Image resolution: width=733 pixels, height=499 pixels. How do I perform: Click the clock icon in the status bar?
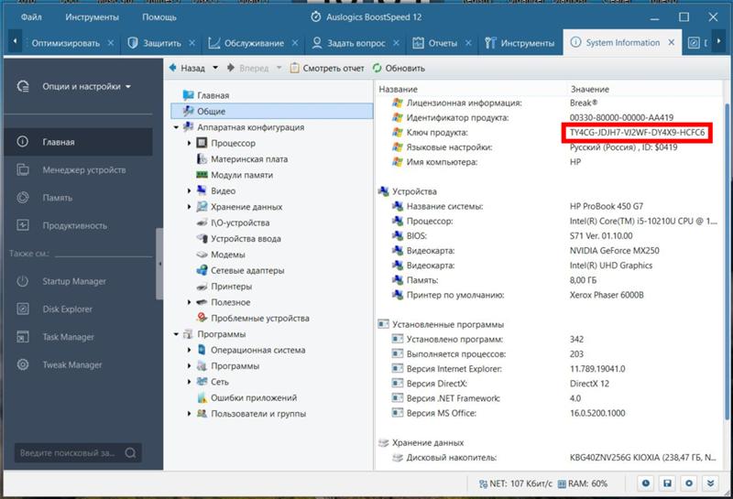(646, 483)
